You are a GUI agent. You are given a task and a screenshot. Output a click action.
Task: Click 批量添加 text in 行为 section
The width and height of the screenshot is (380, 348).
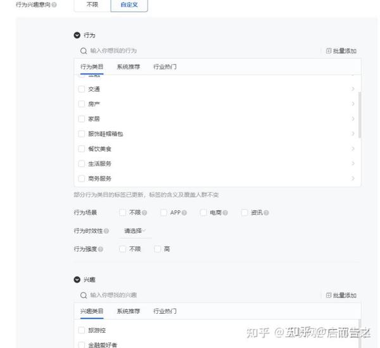(345, 51)
